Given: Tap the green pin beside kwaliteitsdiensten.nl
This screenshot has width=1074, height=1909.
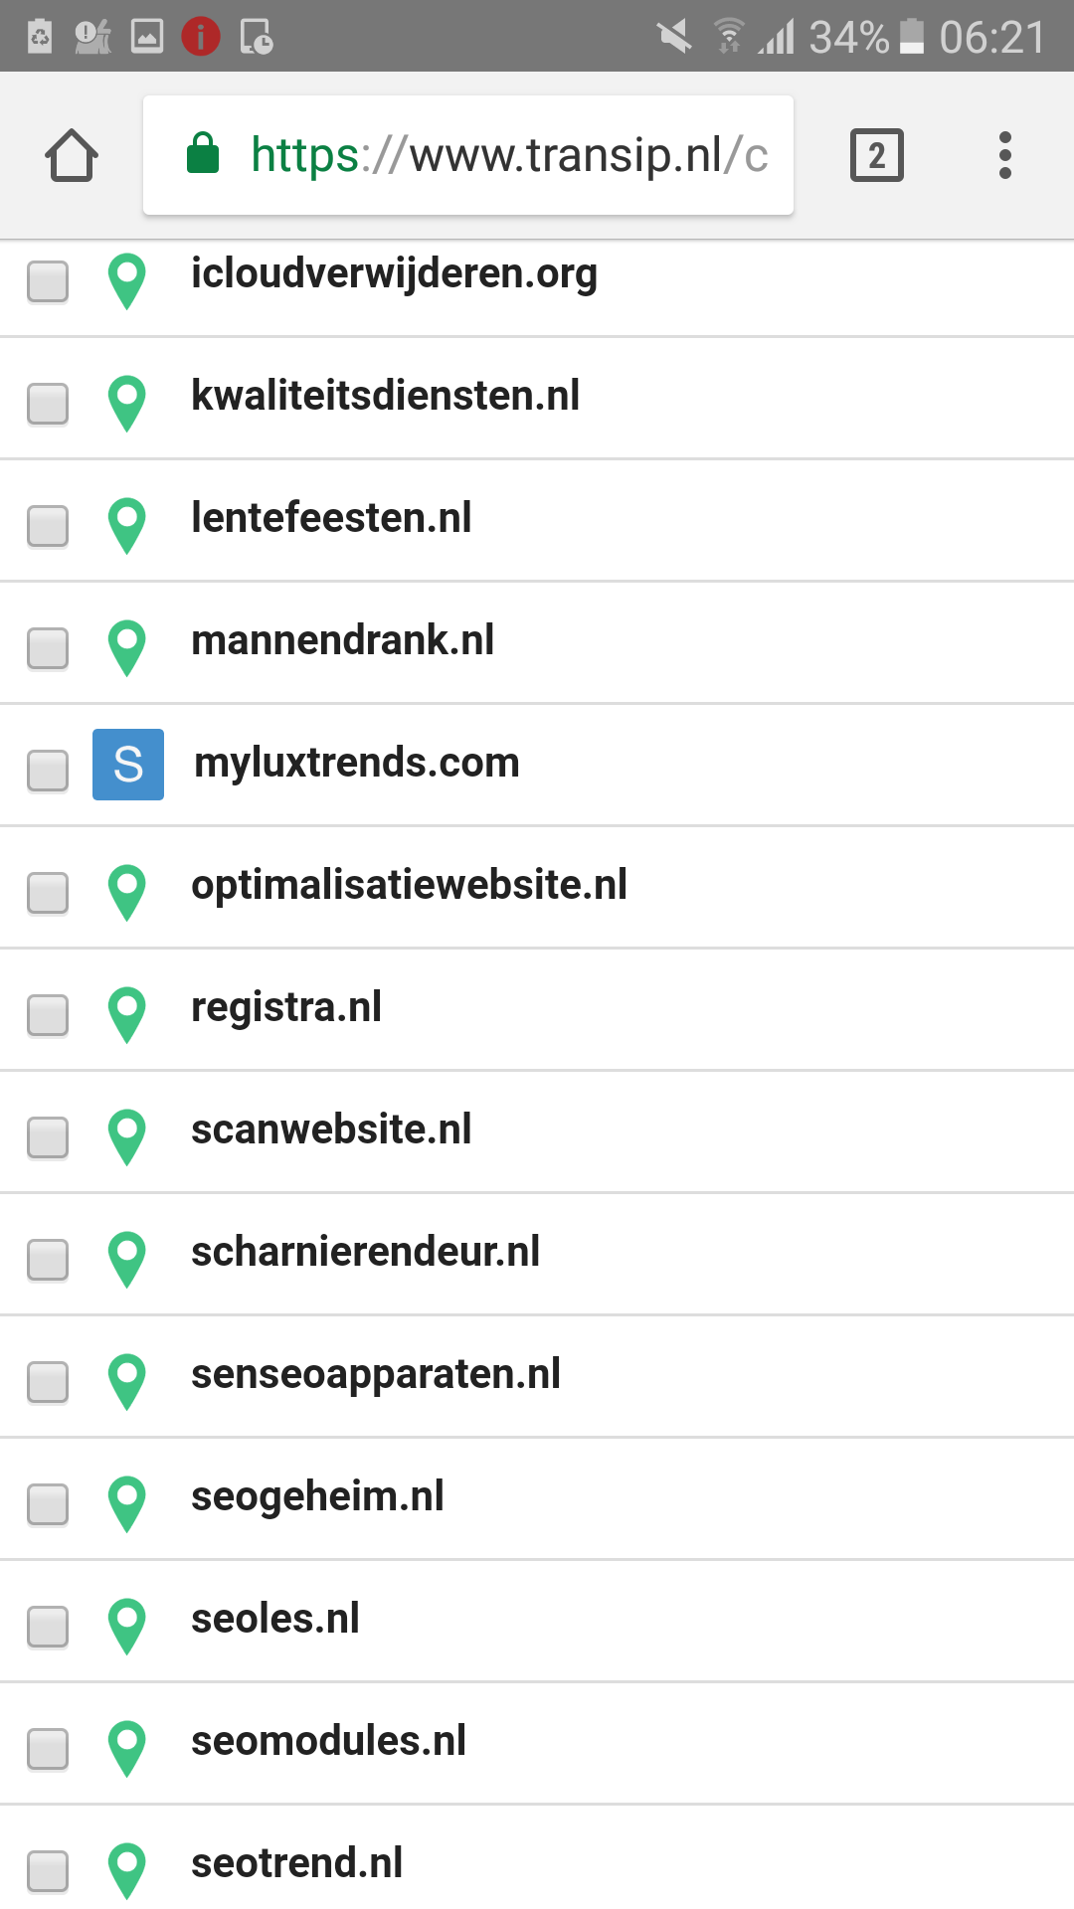Looking at the screenshot, I should coord(127,403).
